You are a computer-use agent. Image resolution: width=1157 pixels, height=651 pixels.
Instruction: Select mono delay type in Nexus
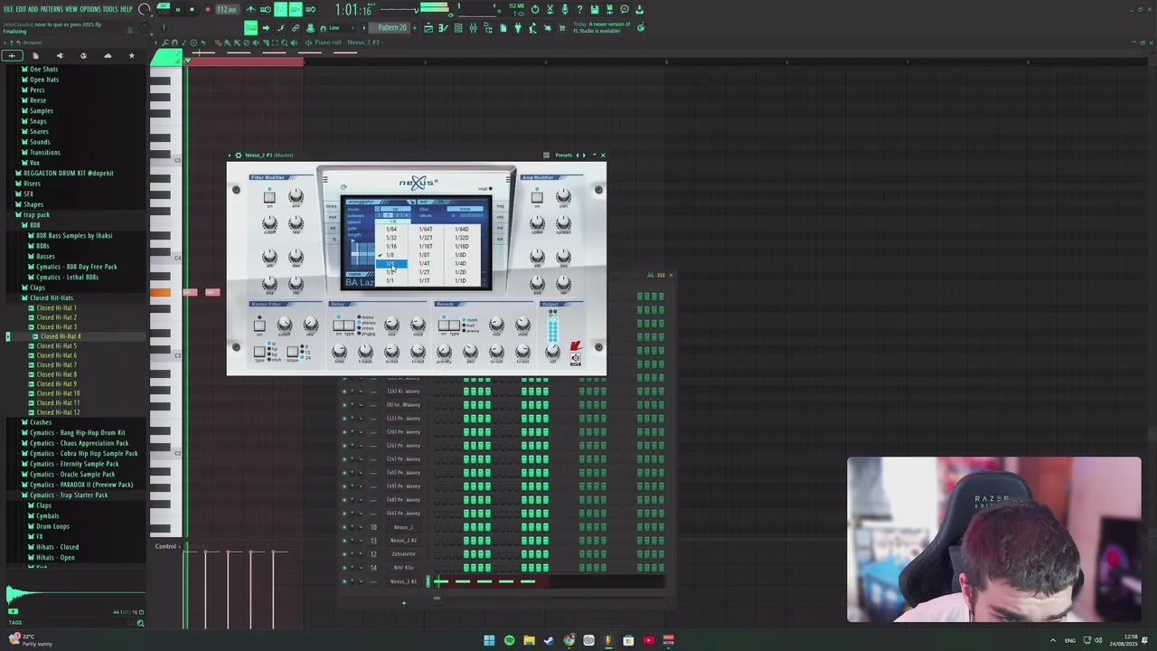[365, 317]
